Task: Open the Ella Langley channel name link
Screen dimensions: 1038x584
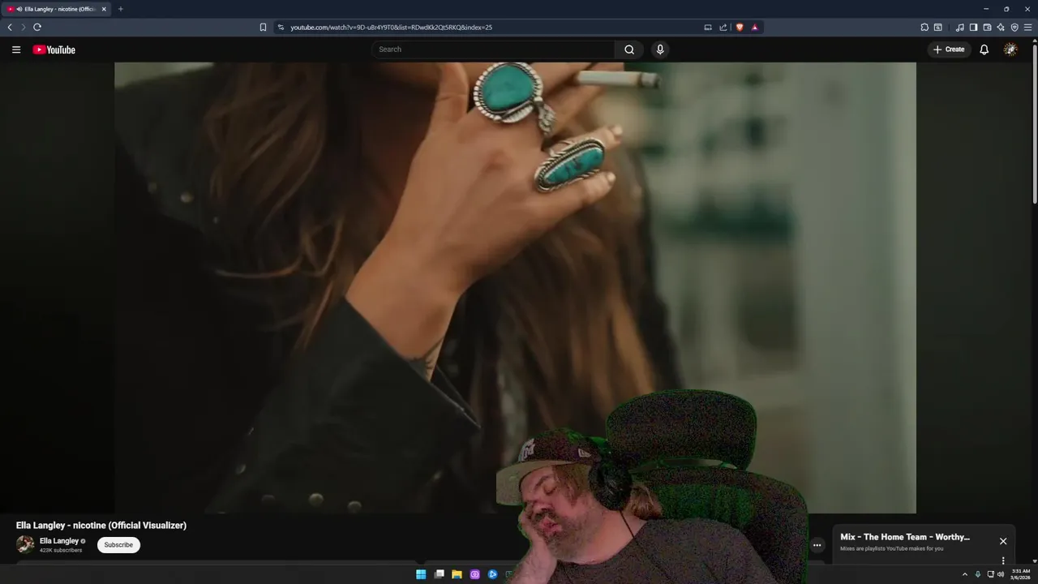Action: 59,541
